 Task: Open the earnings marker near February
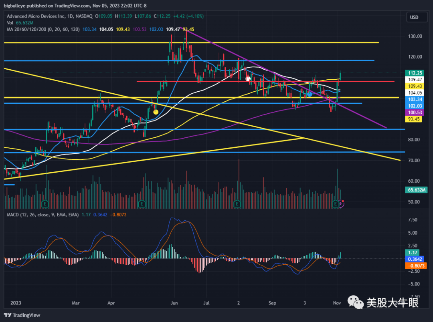(x=45, y=204)
